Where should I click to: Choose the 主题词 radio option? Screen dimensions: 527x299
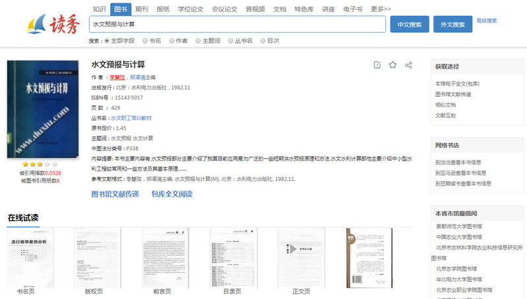tap(198, 41)
